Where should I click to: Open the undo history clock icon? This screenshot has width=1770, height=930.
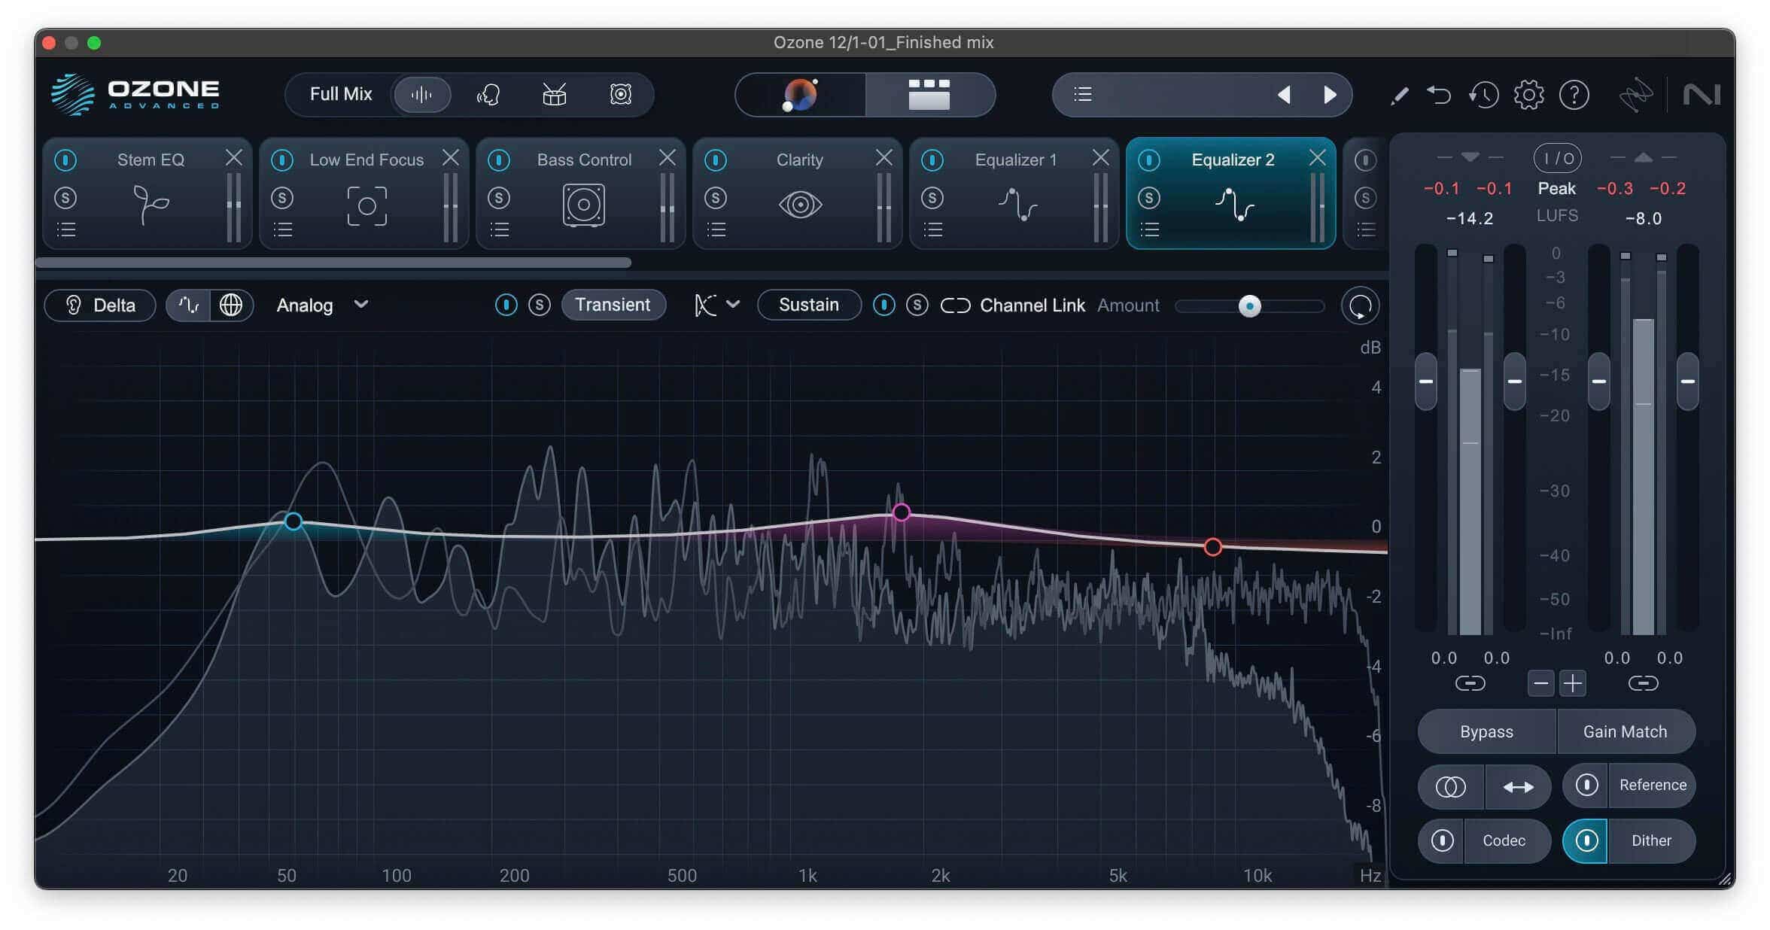click(1483, 95)
